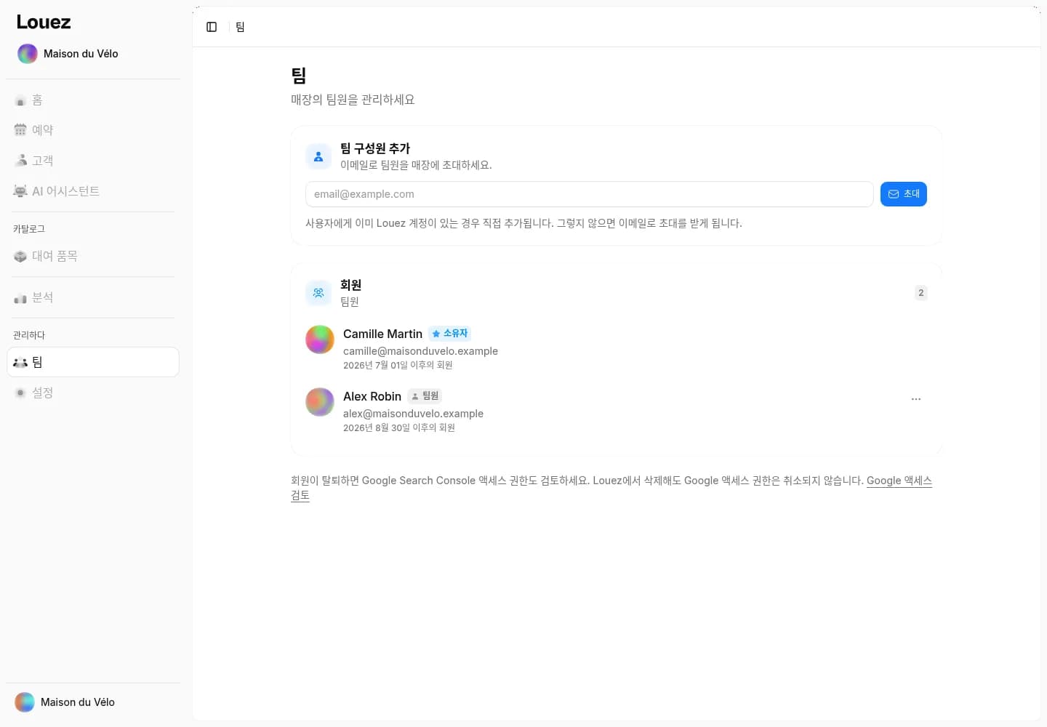Click the 초대 invite button
This screenshot has width=1047, height=727.
[904, 194]
